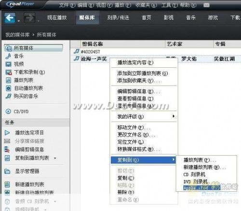Expand the 我的评级 submenu arrow
Screen dimensions: 241x211
174,116
